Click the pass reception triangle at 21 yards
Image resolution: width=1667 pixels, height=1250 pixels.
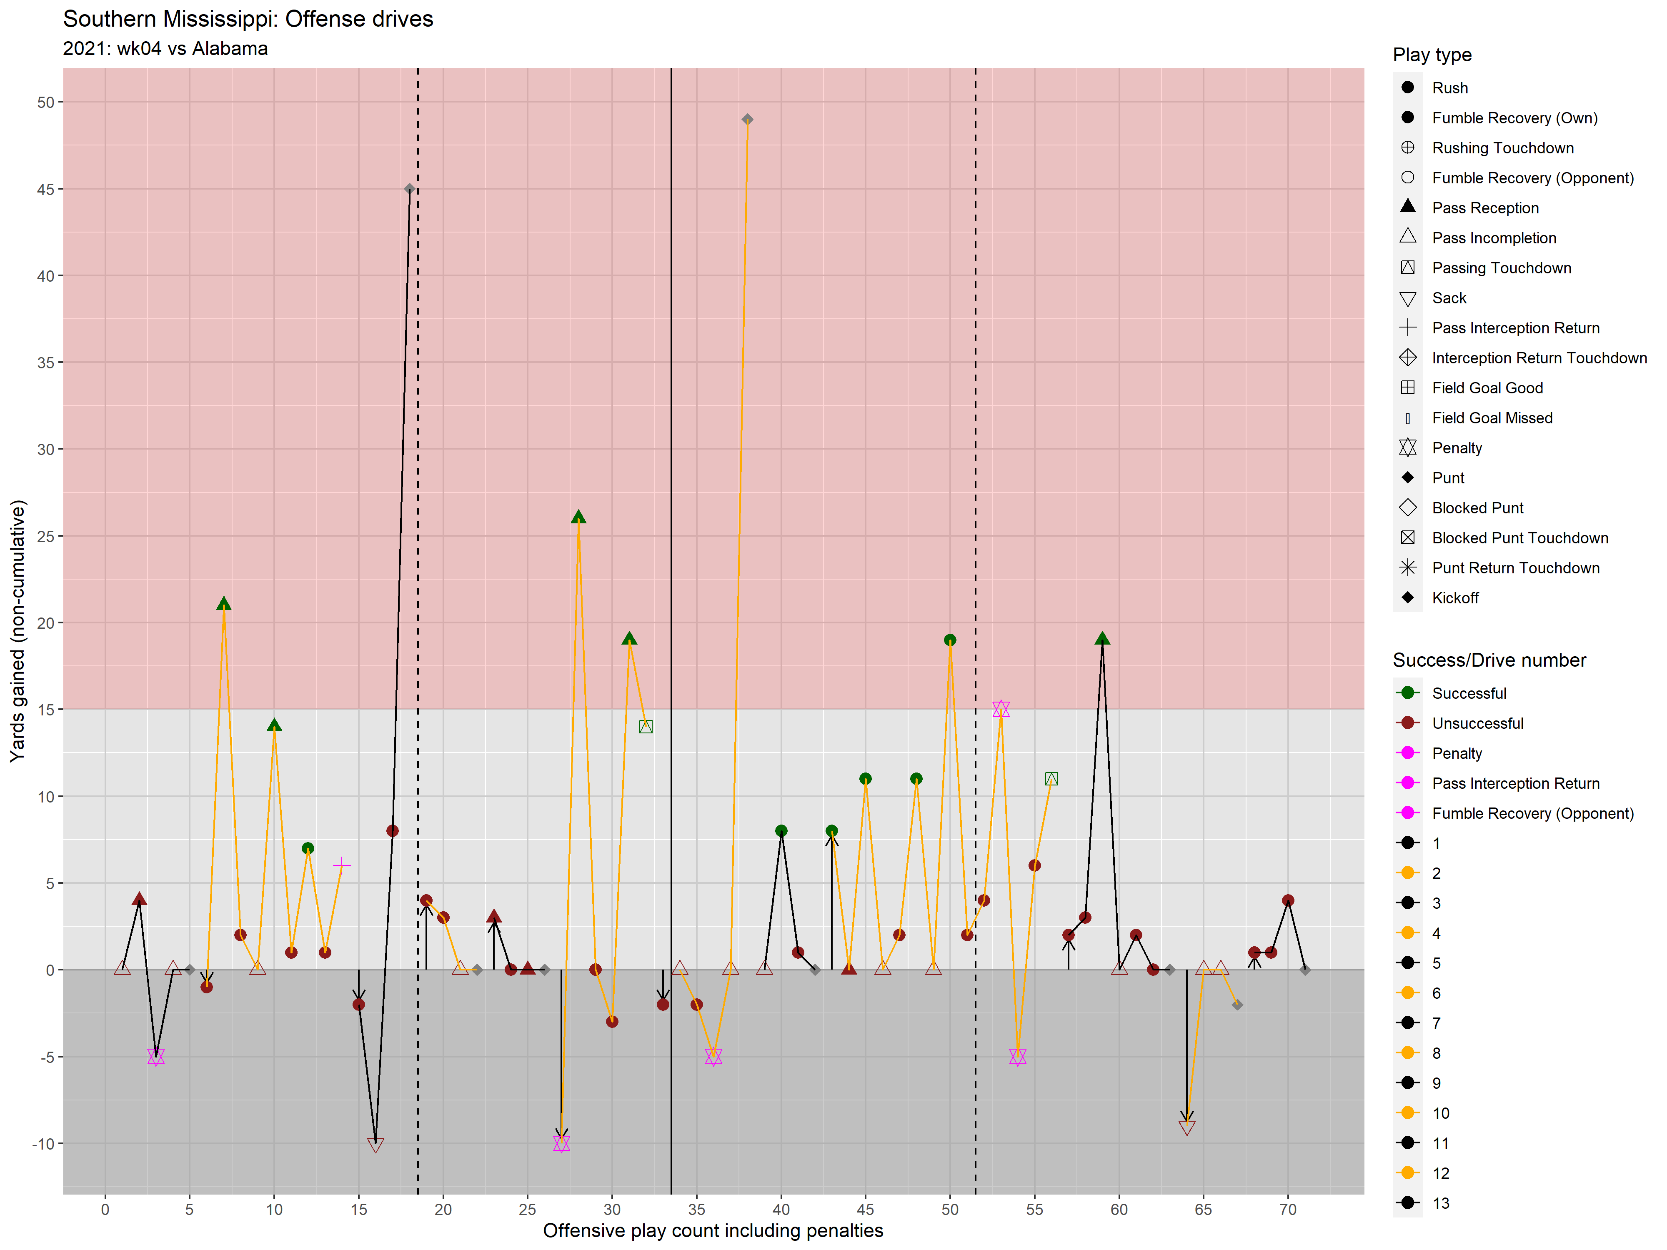coord(224,603)
